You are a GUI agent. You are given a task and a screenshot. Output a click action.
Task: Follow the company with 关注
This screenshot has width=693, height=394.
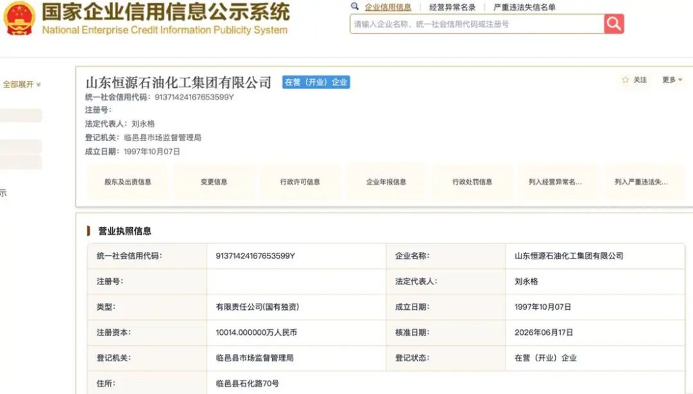click(x=640, y=80)
